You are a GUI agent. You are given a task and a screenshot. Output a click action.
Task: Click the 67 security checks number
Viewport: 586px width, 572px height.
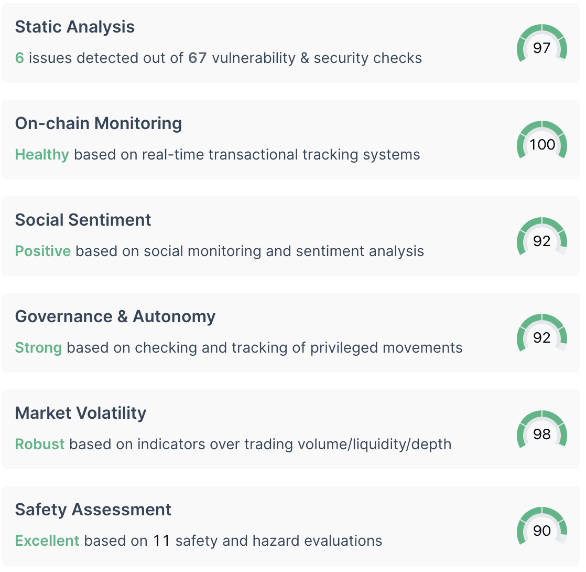coord(197,58)
